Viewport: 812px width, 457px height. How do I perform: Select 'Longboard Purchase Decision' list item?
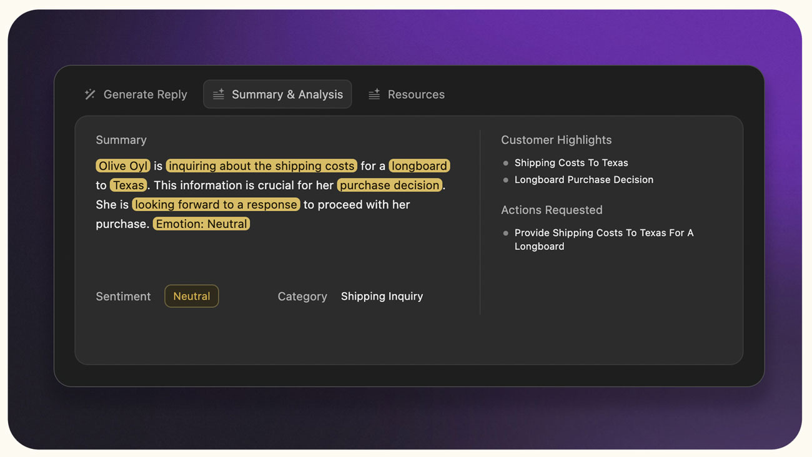click(583, 180)
